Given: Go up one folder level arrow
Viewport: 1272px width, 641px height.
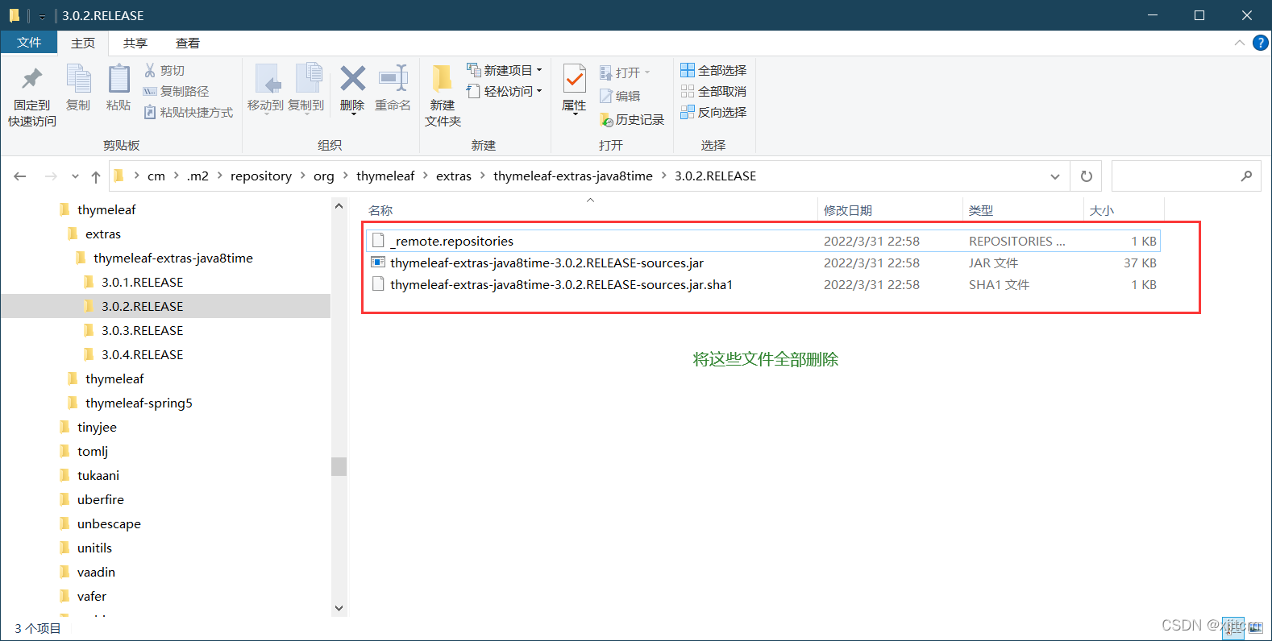Looking at the screenshot, I should click(96, 176).
